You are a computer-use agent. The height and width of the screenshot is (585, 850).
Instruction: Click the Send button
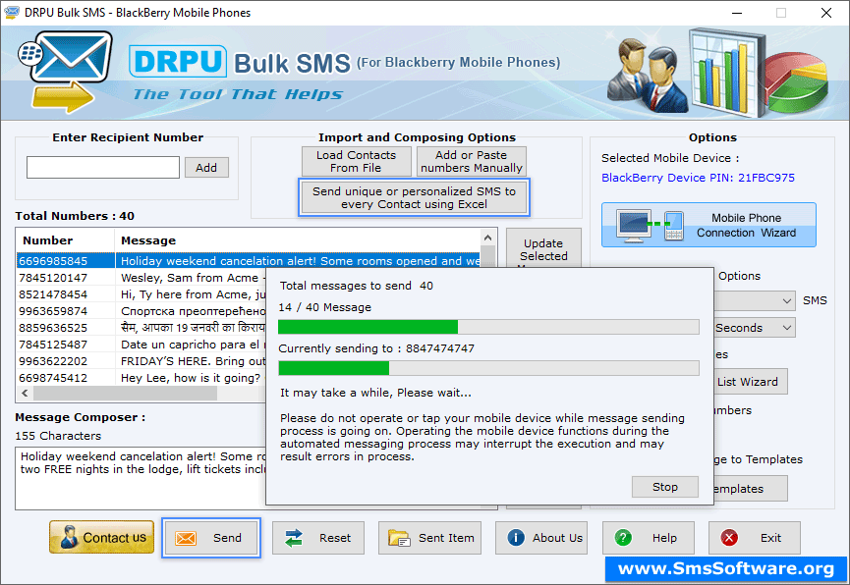click(x=211, y=537)
